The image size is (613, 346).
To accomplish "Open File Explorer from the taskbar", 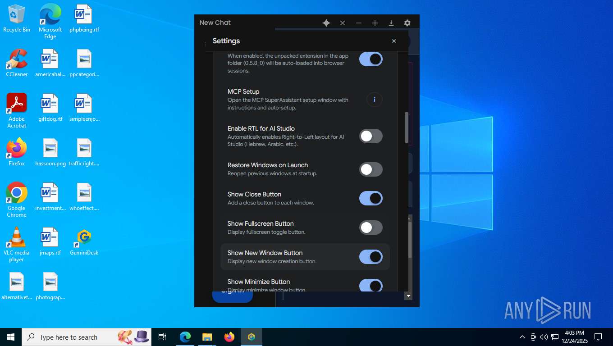I will pyautogui.click(x=207, y=337).
